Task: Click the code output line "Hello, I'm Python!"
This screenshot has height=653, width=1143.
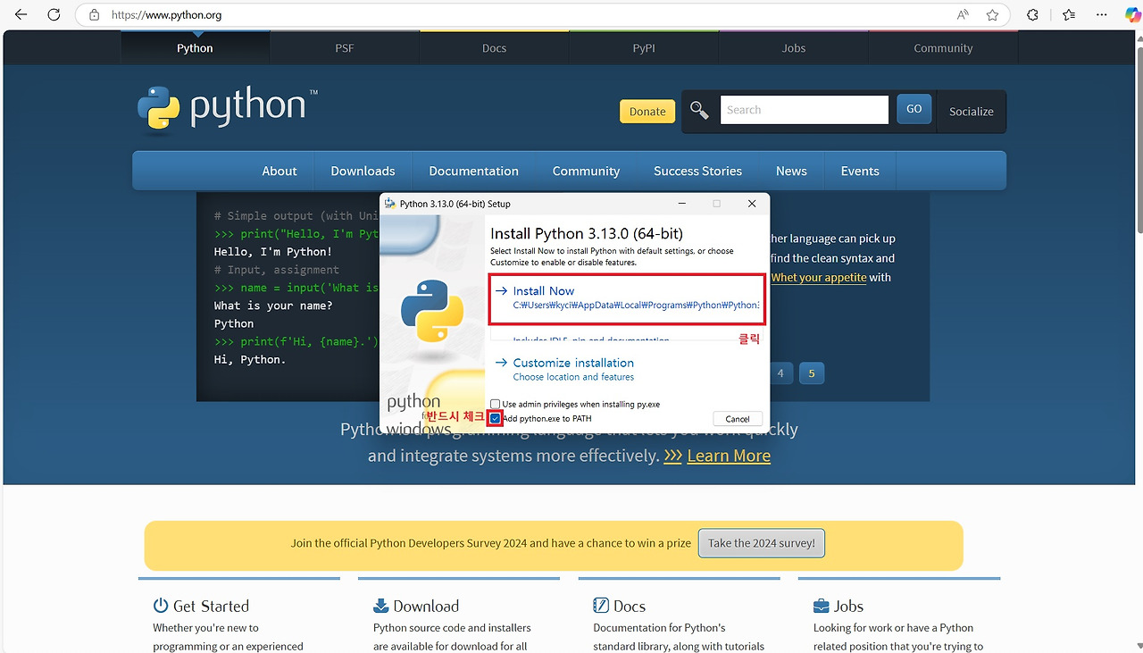Action: (x=273, y=252)
